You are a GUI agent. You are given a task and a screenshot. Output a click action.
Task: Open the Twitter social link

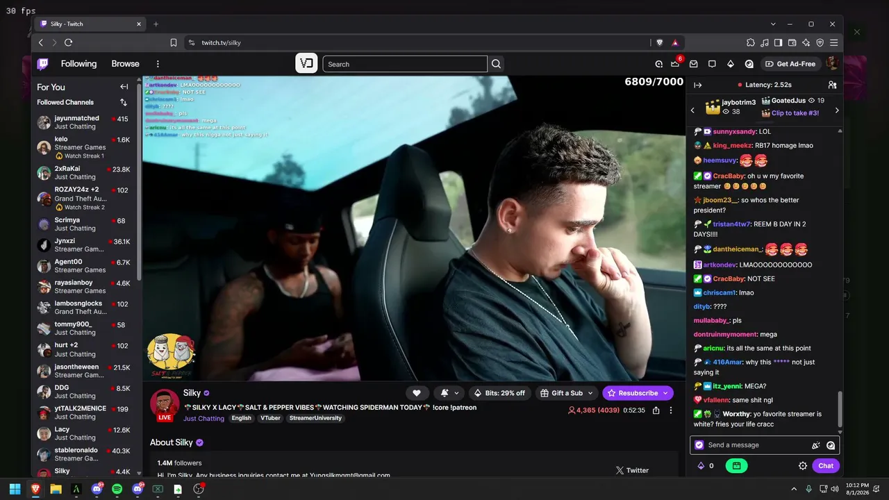pyautogui.click(x=632, y=470)
